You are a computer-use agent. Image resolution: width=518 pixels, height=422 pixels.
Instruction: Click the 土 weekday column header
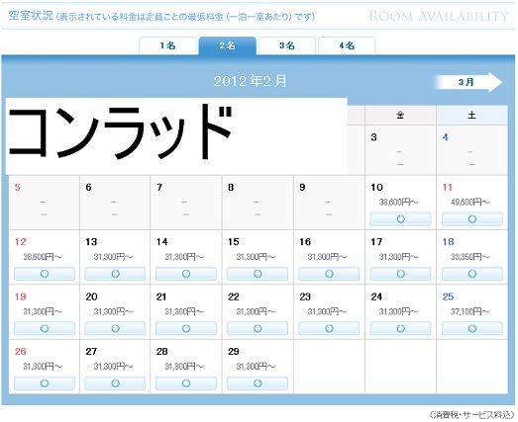[471, 115]
